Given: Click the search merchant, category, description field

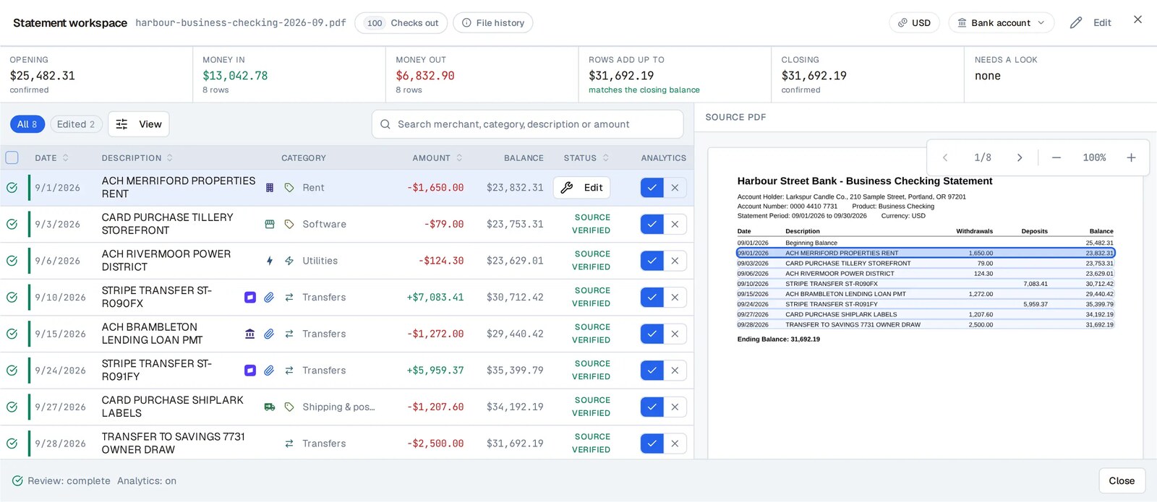Looking at the screenshot, I should (x=528, y=124).
